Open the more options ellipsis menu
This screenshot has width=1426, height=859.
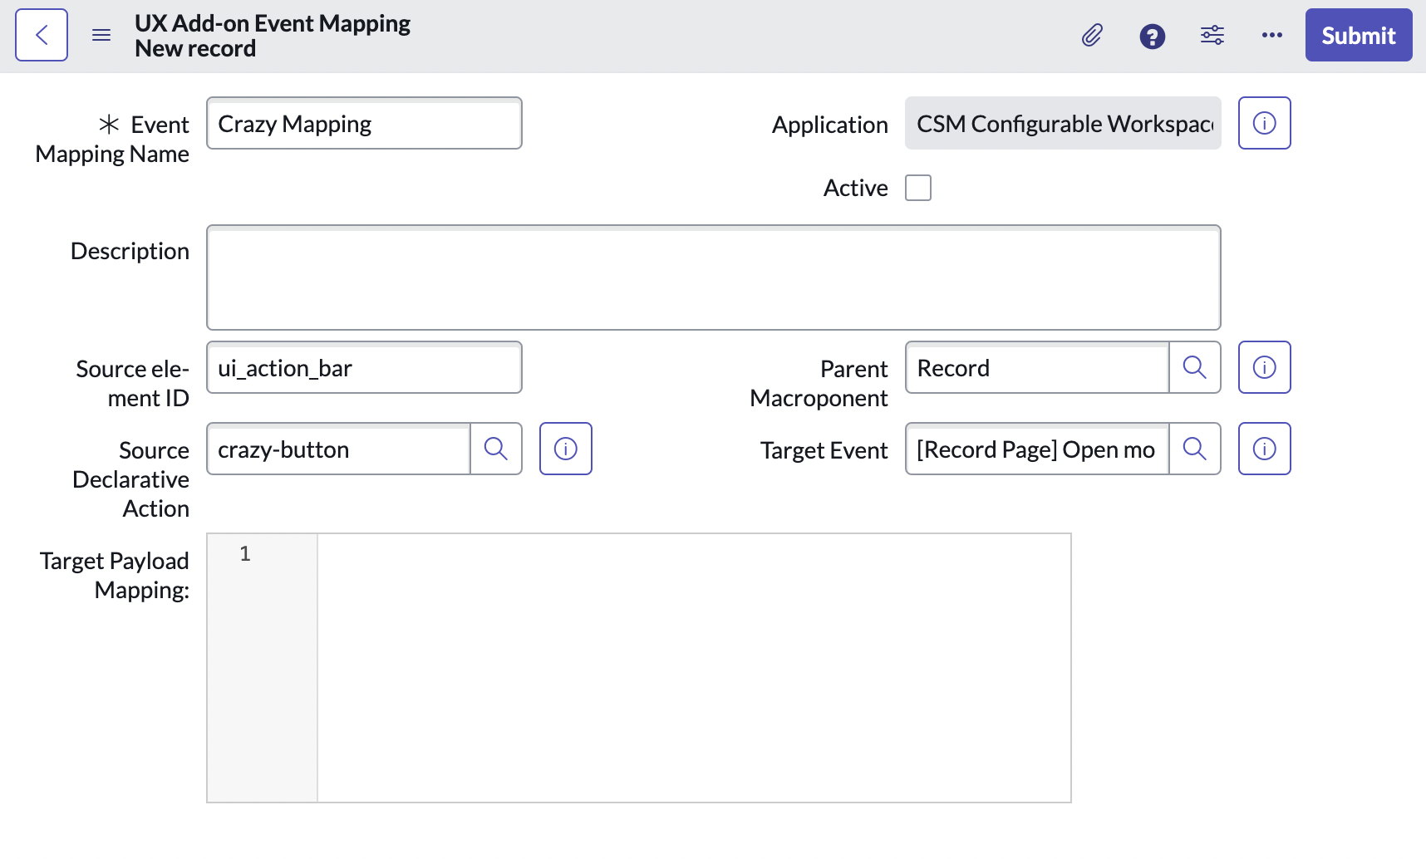[1271, 35]
